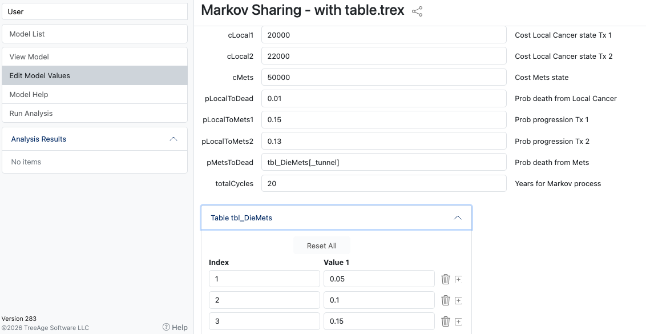
Task: Insert row after index 3 row
Action: click(458, 321)
